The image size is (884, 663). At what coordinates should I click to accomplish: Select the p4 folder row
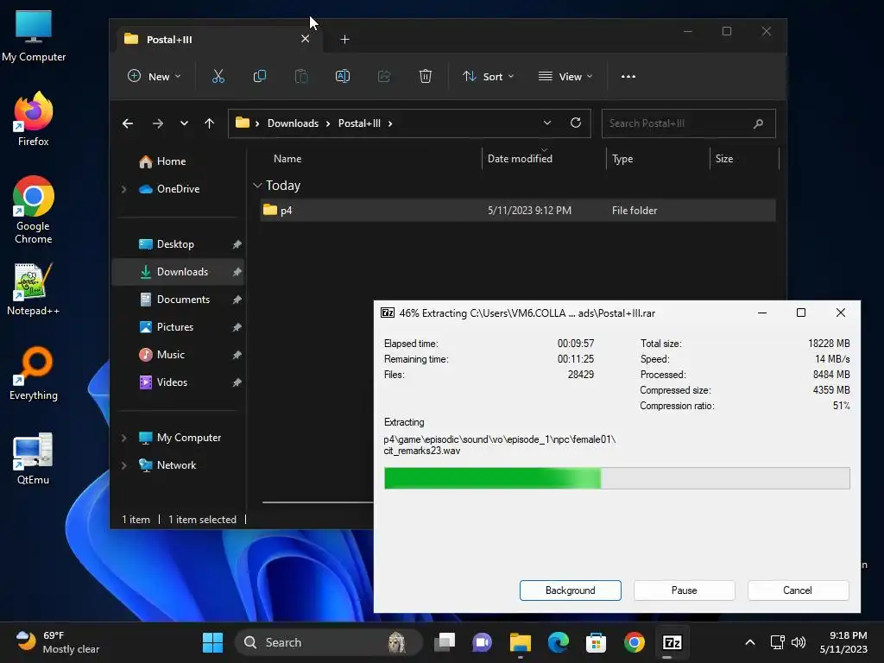point(518,211)
